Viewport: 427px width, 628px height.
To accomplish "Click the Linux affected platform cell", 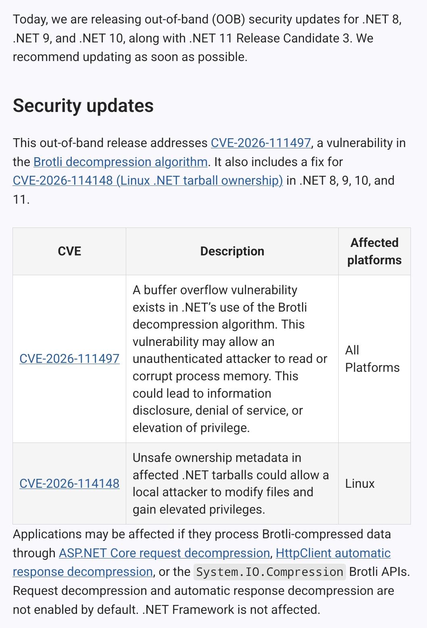I will click(375, 484).
